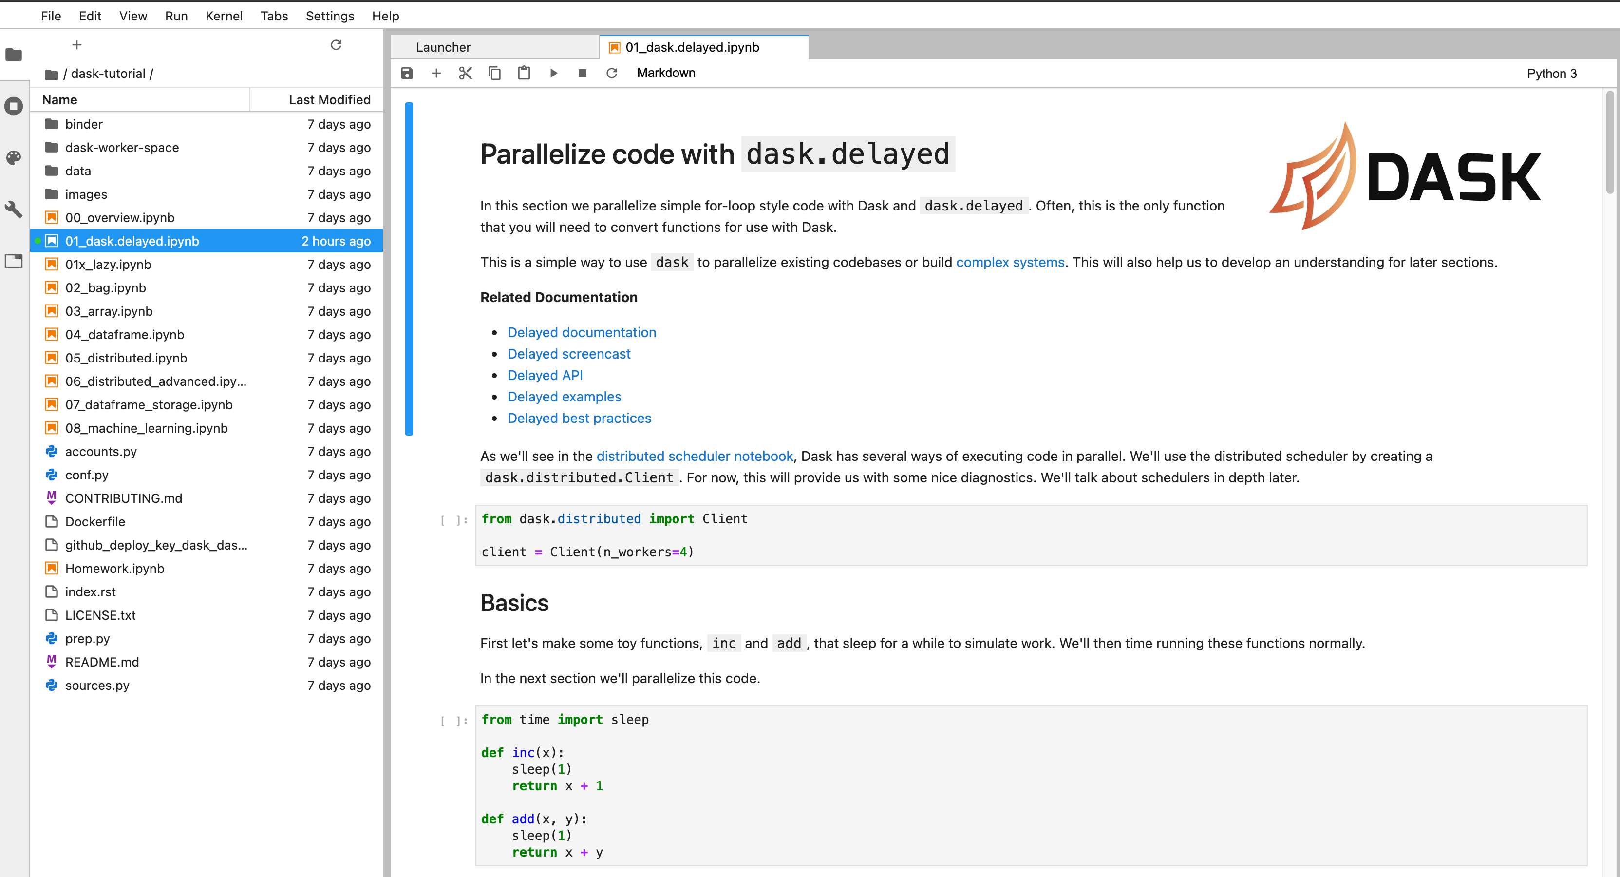
Task: Restart the kernel with the circular arrow icon
Action: click(x=612, y=73)
